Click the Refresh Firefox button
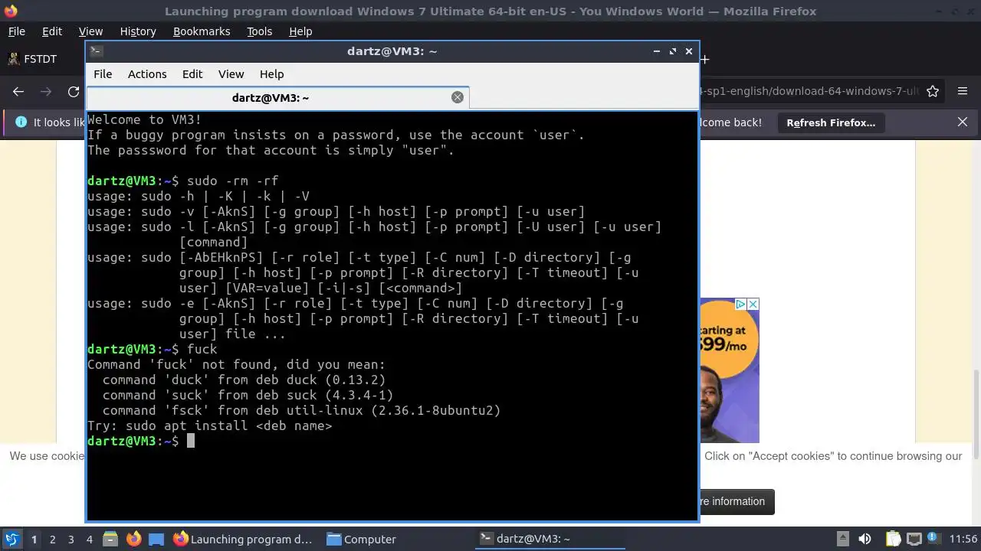Screen dimensions: 981x551 pos(831,122)
